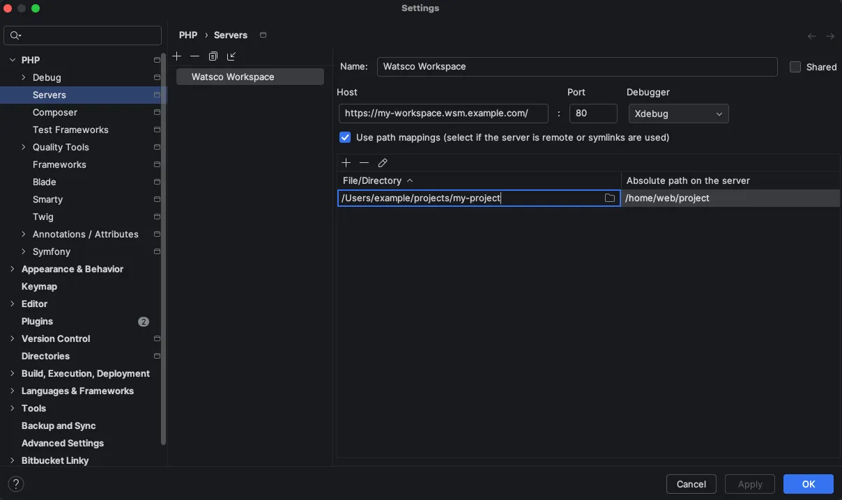
Task: Expand the Quality Tools node
Action: pyautogui.click(x=24, y=147)
